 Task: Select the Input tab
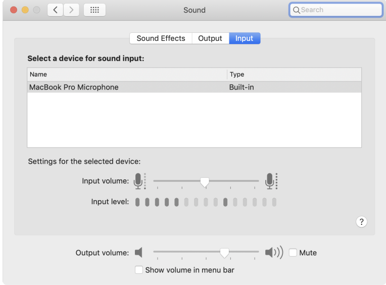coord(245,38)
